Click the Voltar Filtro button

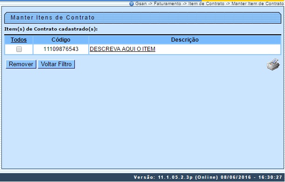[56, 64]
